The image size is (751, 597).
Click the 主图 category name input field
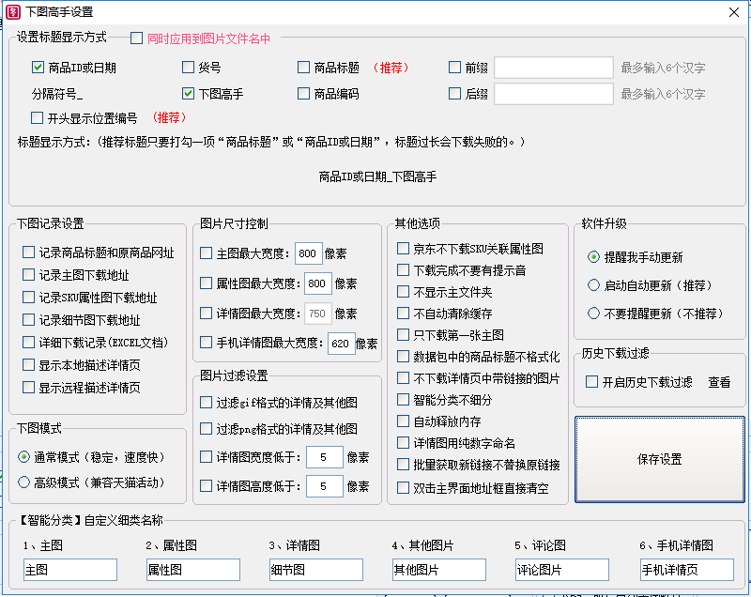(69, 570)
